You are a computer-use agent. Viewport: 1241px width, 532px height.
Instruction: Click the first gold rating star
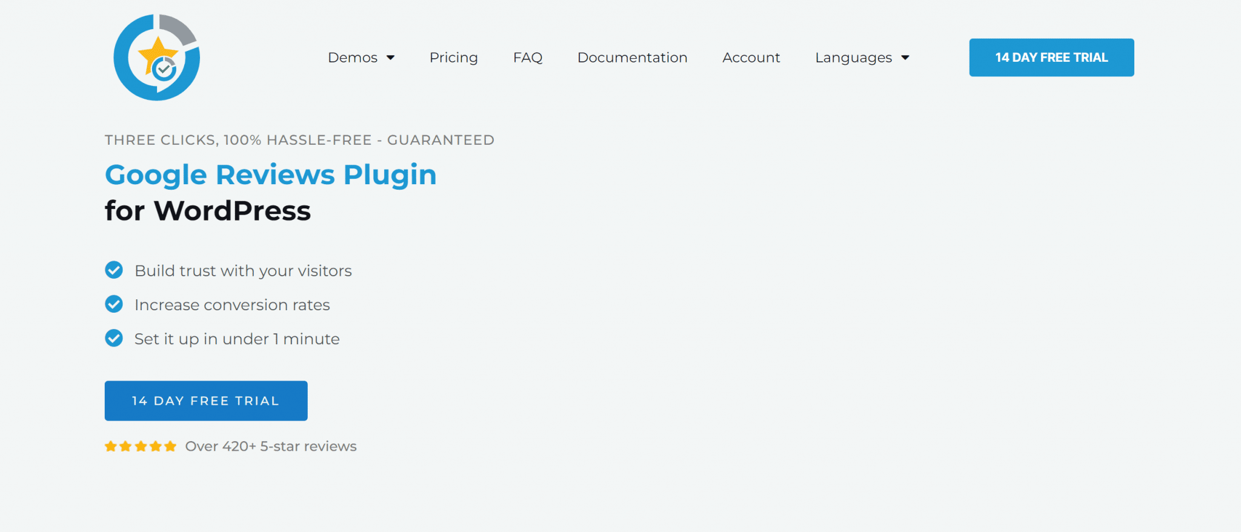[x=111, y=447]
